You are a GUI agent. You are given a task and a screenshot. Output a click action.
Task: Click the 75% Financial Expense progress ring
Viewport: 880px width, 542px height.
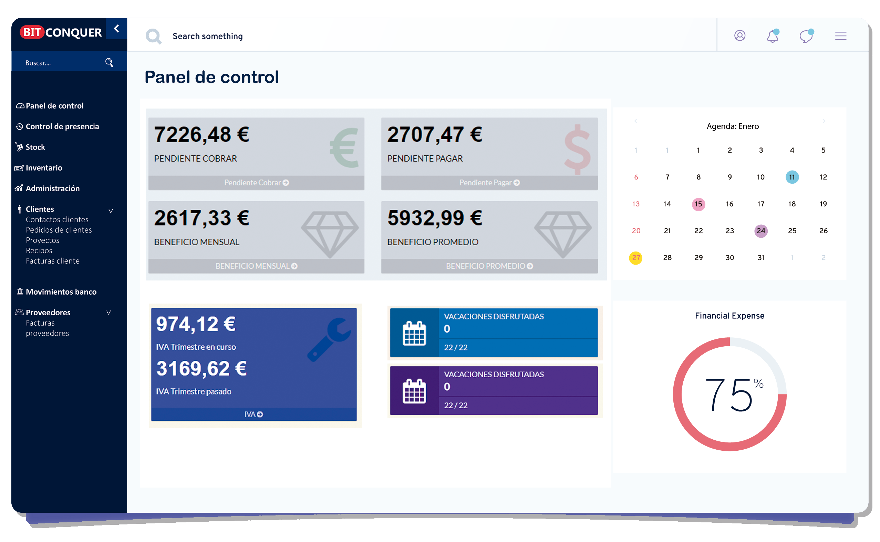click(729, 394)
